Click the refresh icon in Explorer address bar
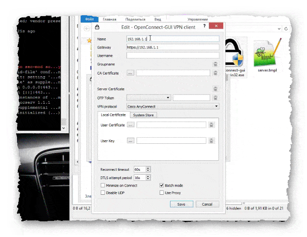 [x=286, y=29]
